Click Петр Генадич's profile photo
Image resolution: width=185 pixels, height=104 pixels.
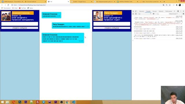pyautogui.click(x=98, y=16)
